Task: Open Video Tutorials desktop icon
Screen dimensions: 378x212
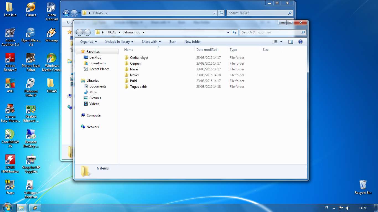Action: click(x=52, y=11)
